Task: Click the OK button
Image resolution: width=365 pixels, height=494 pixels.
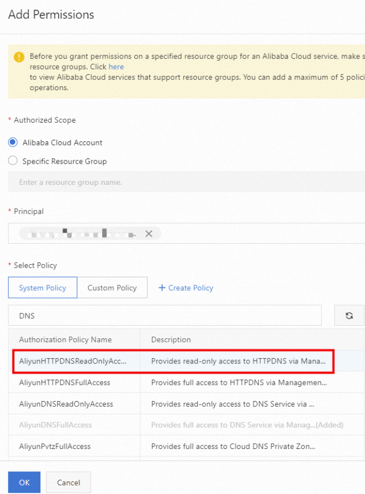Action: click(24, 482)
